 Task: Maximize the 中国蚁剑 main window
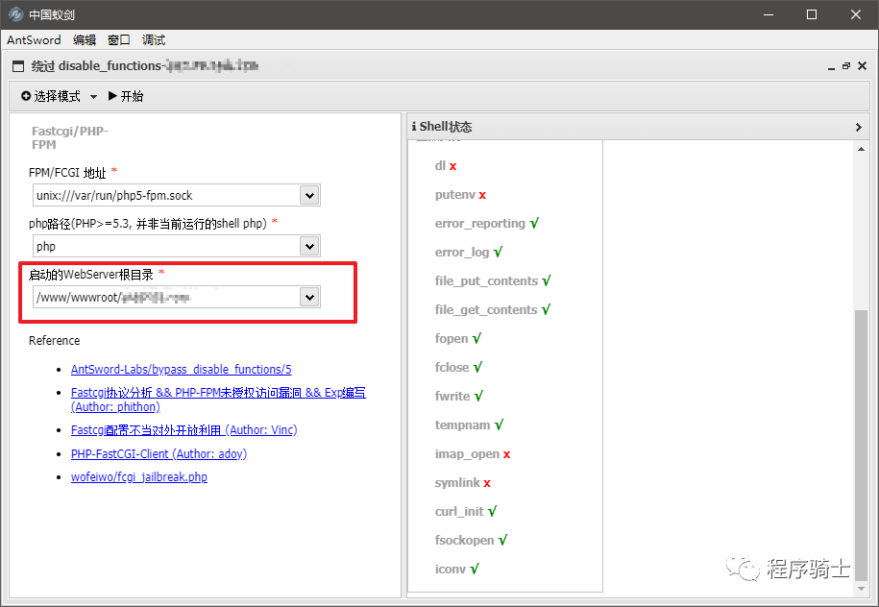coord(811,14)
